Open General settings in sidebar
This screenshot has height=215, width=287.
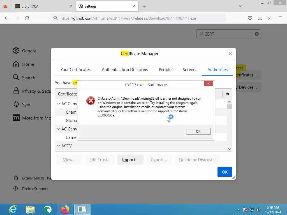point(25,51)
